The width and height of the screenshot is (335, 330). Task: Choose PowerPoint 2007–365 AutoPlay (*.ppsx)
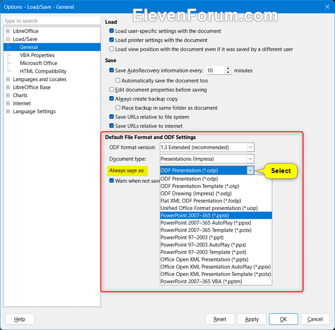[x=216, y=223]
